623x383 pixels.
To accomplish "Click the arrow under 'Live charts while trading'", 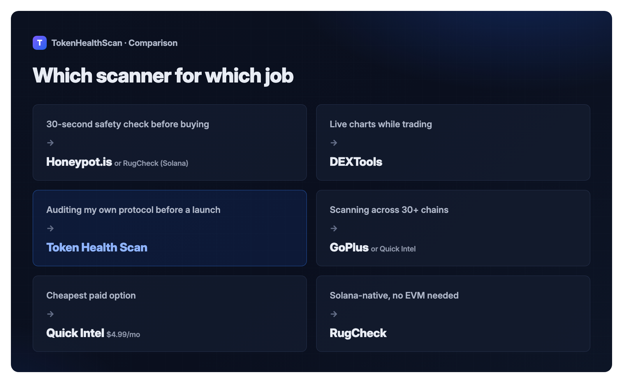I will coord(334,143).
